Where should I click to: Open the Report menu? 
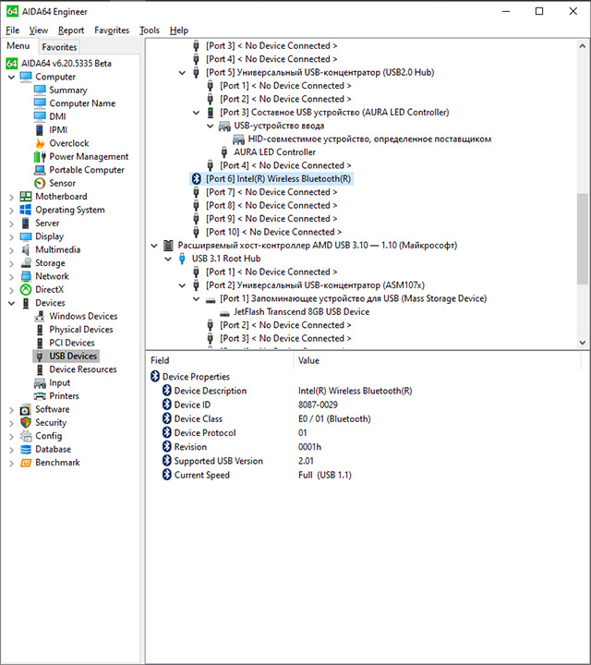coord(71,30)
